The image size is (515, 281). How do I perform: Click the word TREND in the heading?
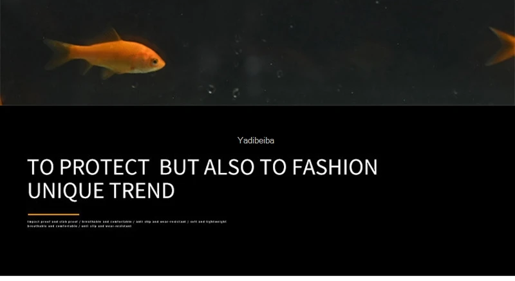click(x=142, y=190)
